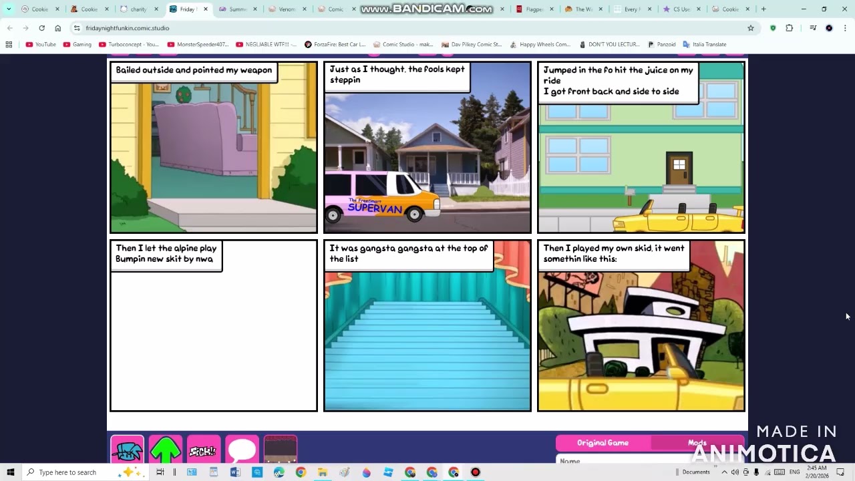Screen dimensions: 855x481
Task: Open the green shield extension icon
Action: (774, 28)
